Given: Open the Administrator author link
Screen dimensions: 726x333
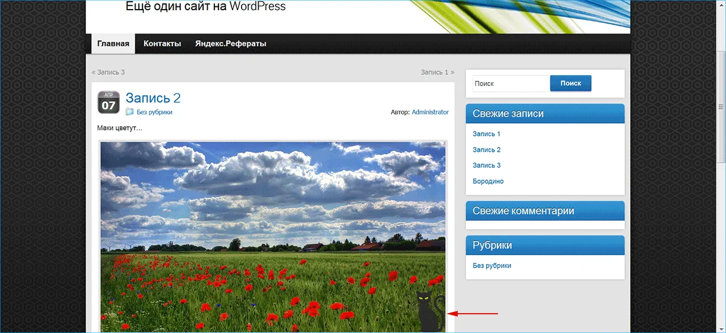Looking at the screenshot, I should [430, 112].
